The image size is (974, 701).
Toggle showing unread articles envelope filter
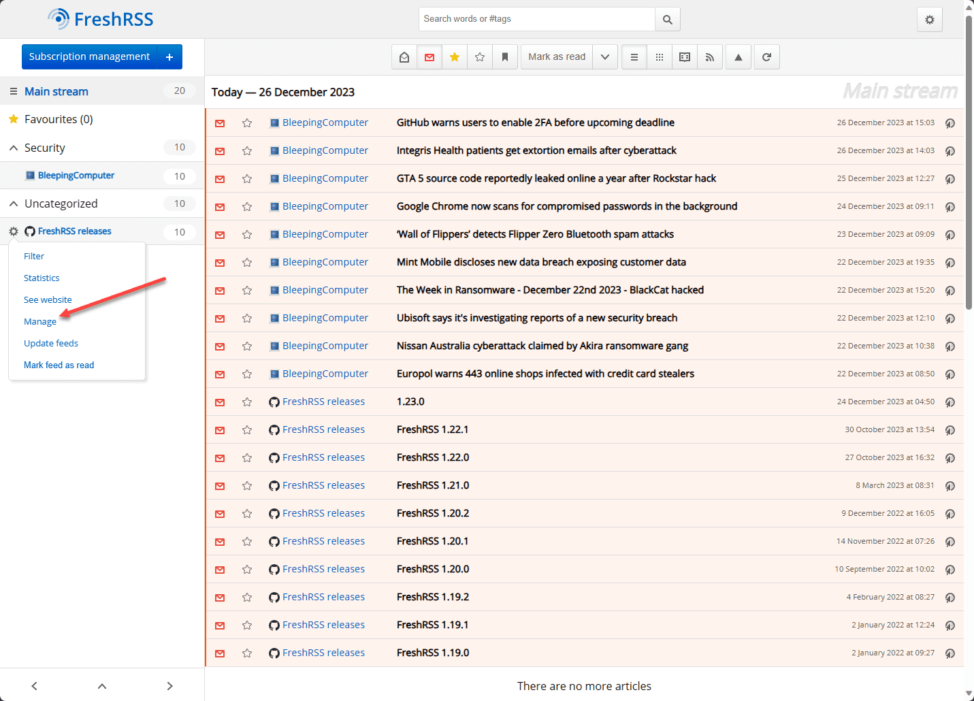pos(429,57)
